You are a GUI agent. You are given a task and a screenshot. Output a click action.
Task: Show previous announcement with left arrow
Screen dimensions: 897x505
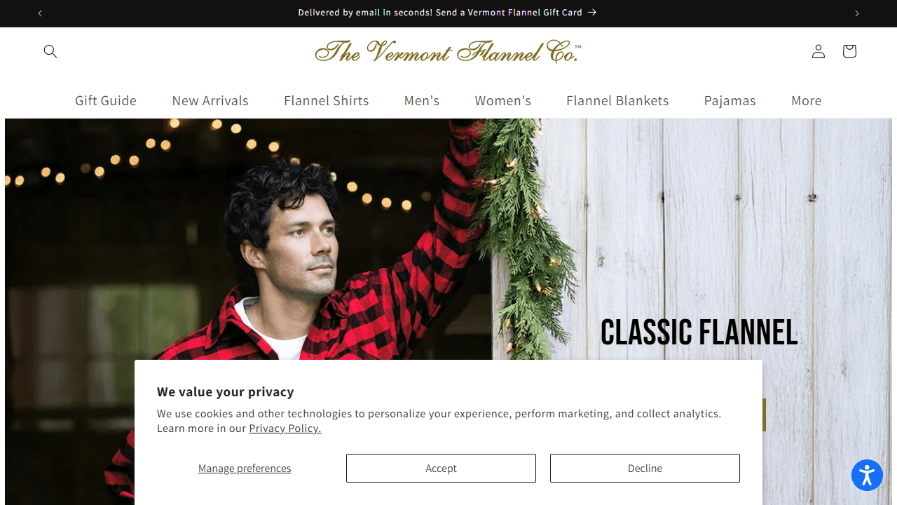pyautogui.click(x=40, y=13)
